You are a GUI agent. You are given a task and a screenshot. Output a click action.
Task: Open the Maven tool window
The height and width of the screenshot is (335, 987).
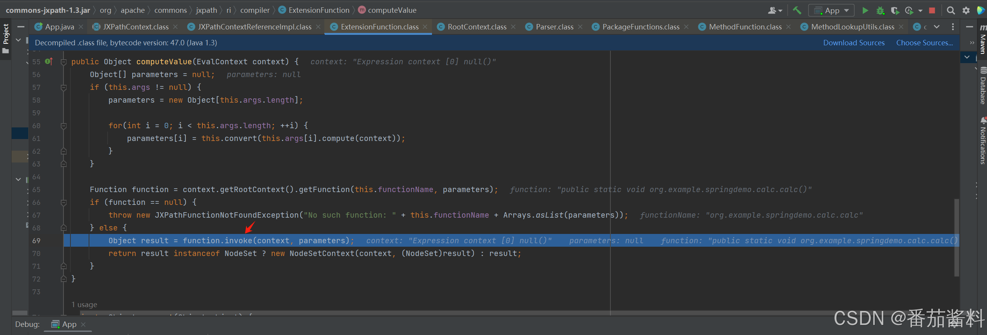(x=982, y=40)
